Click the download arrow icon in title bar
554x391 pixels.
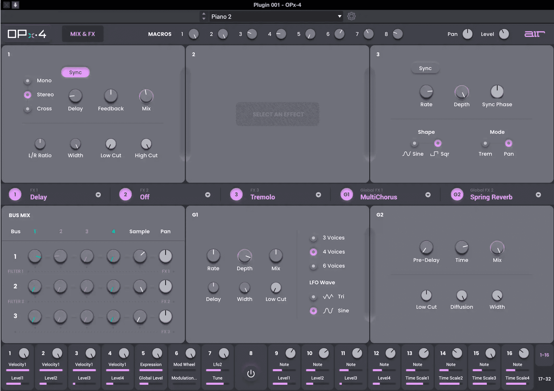[16, 5]
